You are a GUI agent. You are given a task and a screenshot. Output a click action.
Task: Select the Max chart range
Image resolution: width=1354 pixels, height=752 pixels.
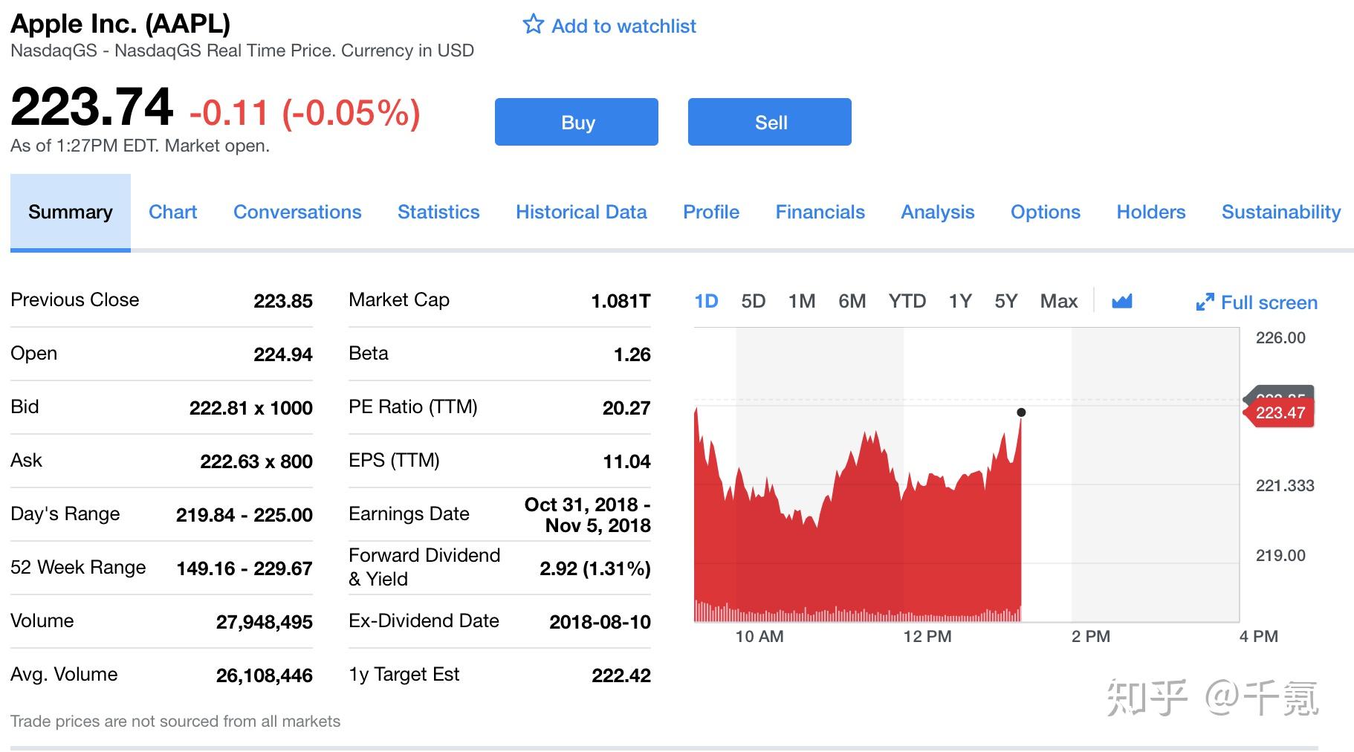coord(1059,301)
